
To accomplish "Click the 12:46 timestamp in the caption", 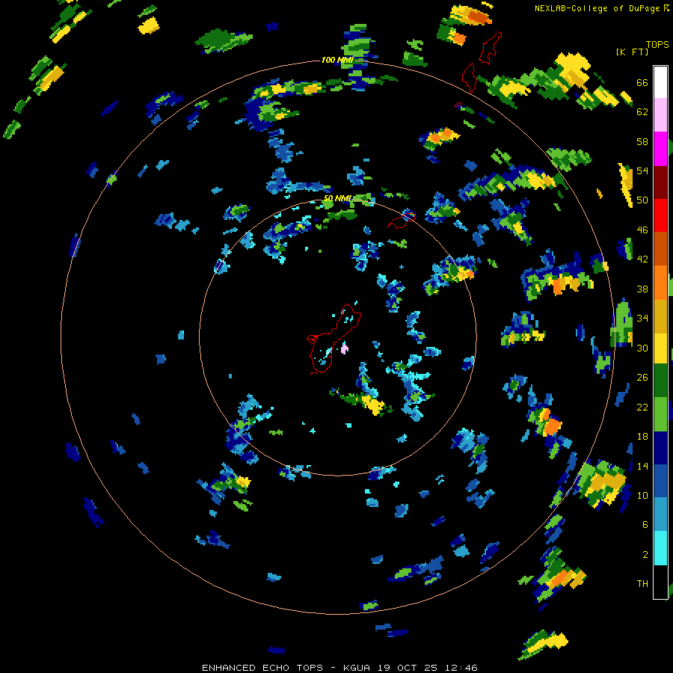I will [x=460, y=668].
